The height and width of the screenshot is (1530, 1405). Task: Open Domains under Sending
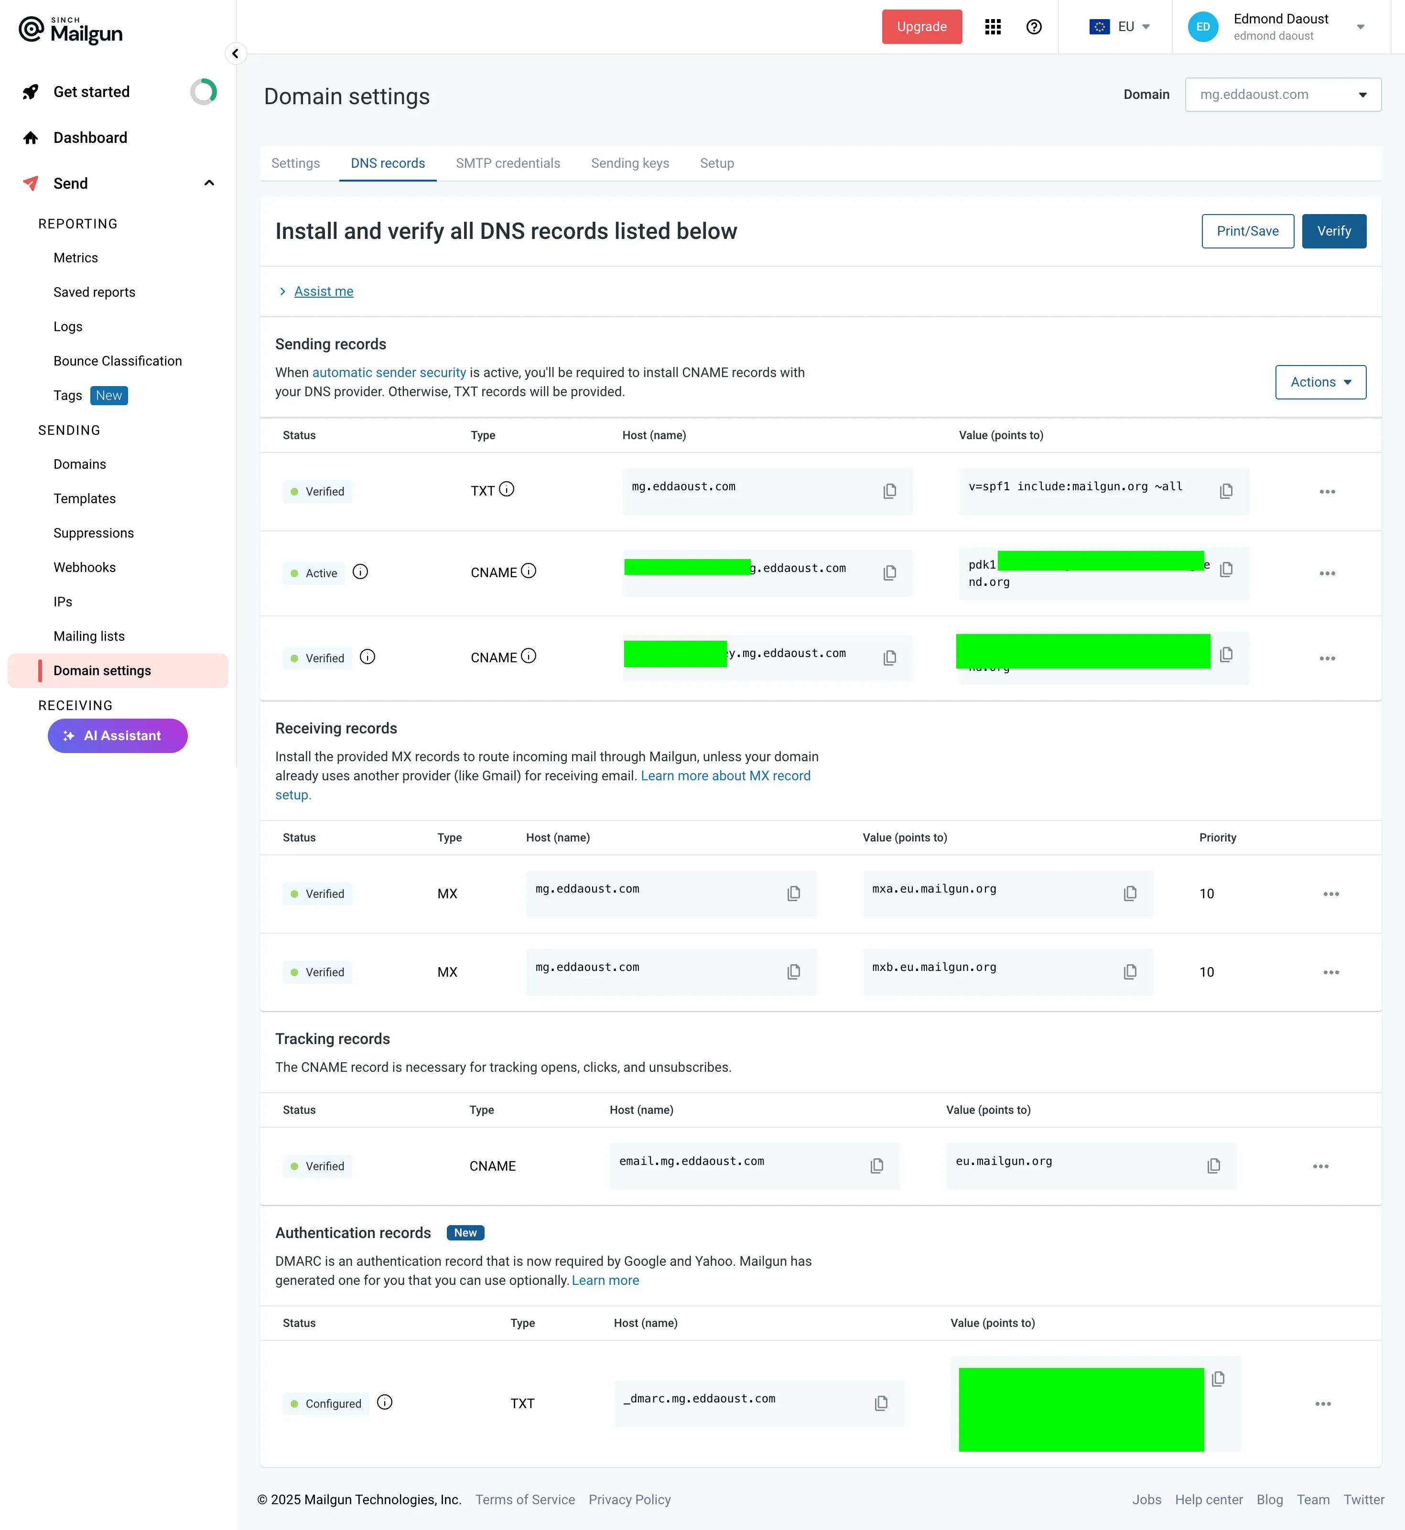pyautogui.click(x=80, y=464)
